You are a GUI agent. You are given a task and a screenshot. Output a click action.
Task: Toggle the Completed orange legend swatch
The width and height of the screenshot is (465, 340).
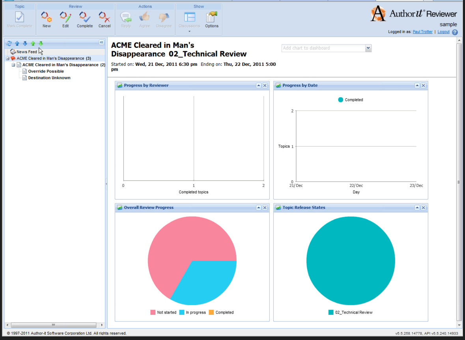[211, 312]
